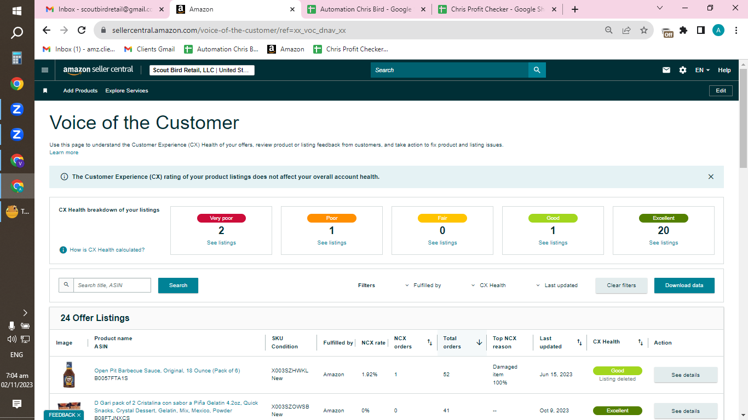Sort listings by CX Health
748x420 pixels.
click(640, 343)
